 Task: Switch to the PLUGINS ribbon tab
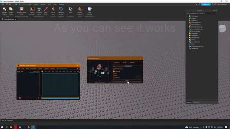click(x=61, y=4)
